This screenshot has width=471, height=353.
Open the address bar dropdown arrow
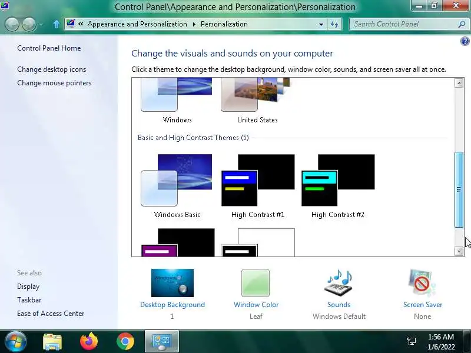[321, 24]
